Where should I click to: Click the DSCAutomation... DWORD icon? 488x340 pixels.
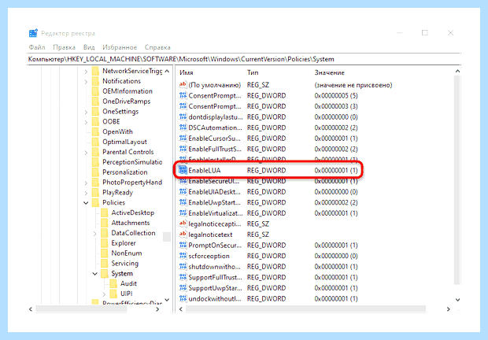pyautogui.click(x=183, y=128)
